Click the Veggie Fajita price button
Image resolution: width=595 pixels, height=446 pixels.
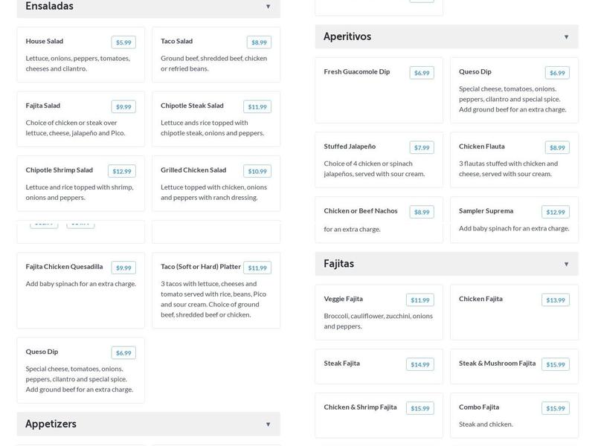point(420,300)
